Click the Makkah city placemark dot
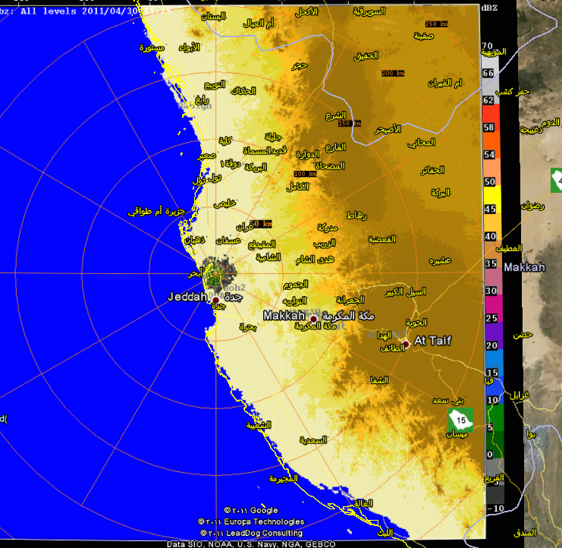 click(x=314, y=319)
